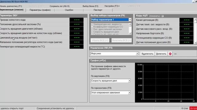Click Напряжение бортсети (В) row

[165, 33]
